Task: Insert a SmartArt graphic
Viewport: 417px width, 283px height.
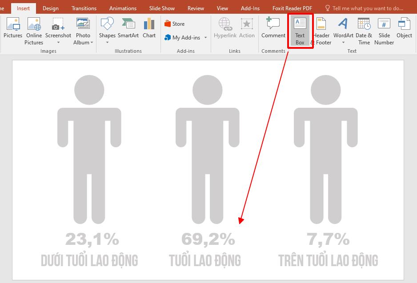Action: click(128, 28)
